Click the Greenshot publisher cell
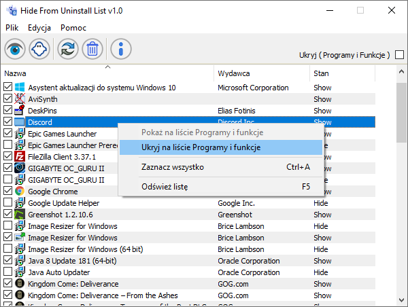This screenshot has height=307, width=408. pos(235,215)
